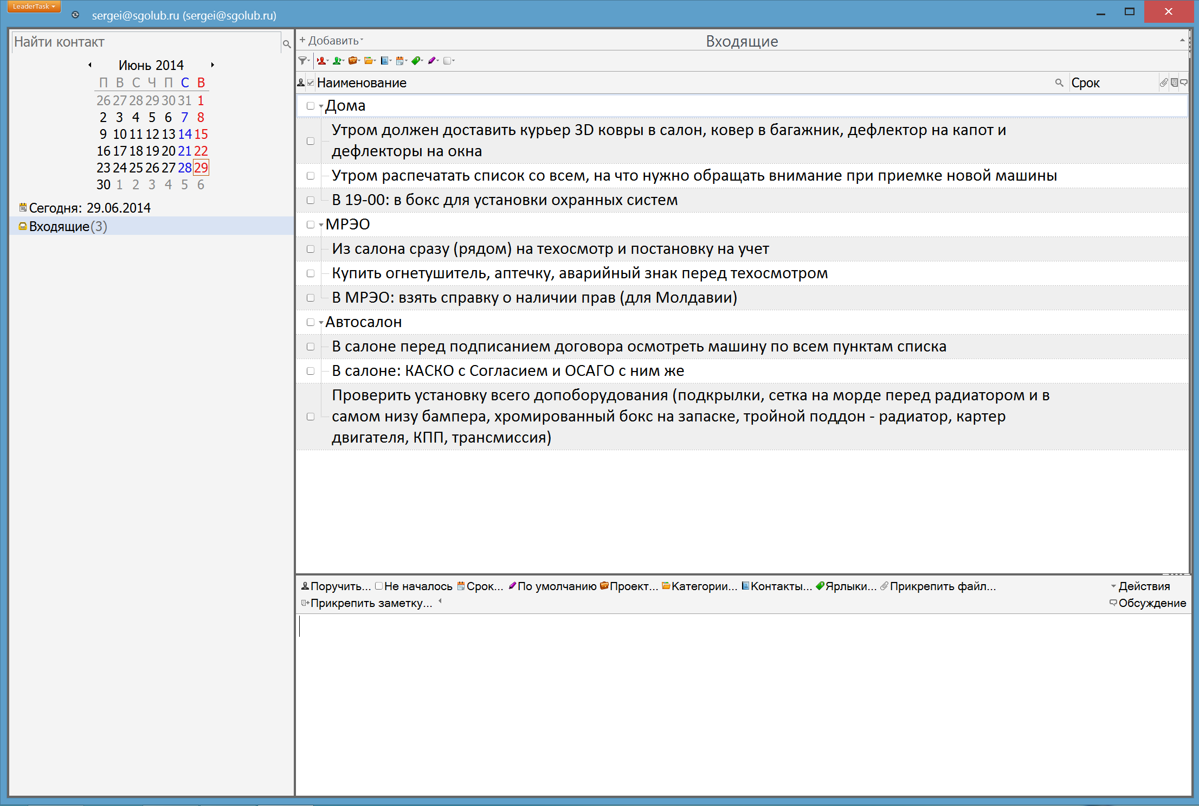
Task: Select 'Входящие' in the left sidebar
Action: 60,226
